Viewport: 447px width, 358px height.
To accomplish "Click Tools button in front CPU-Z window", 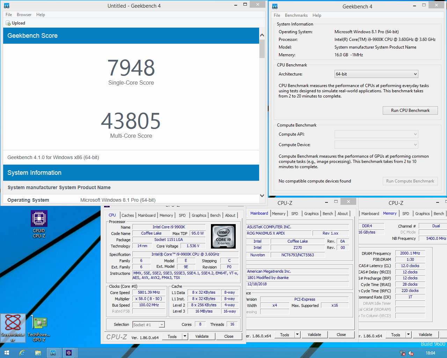I will click(172, 336).
